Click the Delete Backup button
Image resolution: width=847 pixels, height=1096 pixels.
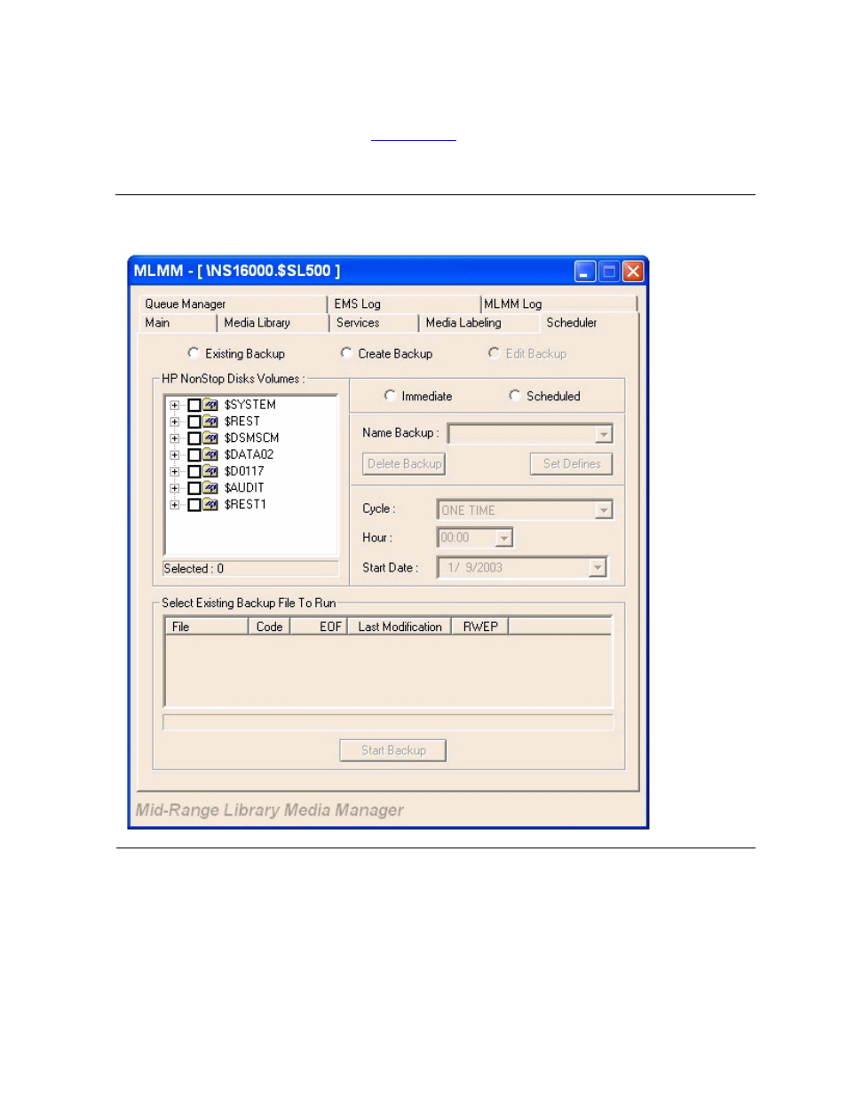point(404,464)
